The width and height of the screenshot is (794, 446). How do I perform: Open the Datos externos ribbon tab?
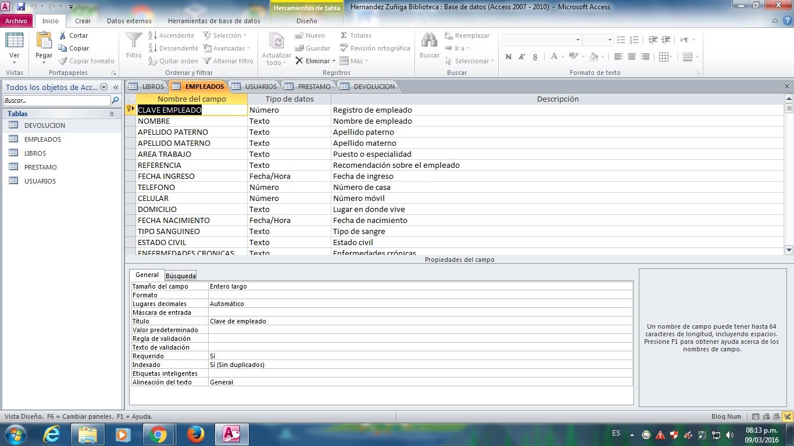(x=129, y=21)
